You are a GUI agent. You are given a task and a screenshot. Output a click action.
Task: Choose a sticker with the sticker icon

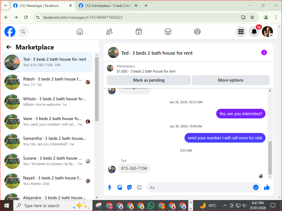tap(129, 187)
